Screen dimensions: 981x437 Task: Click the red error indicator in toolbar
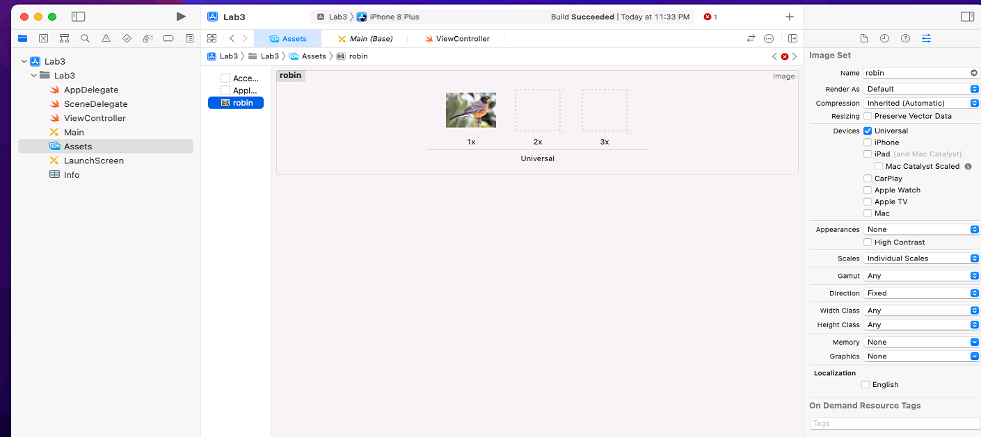pyautogui.click(x=710, y=17)
